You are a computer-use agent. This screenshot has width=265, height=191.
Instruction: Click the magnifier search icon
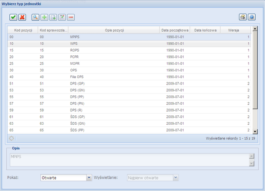pyautogui.click(x=35, y=17)
